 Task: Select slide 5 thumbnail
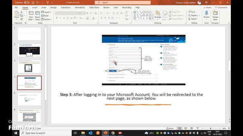point(29,99)
